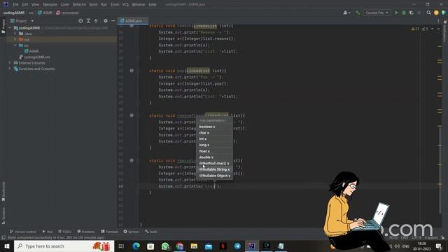
Task: Click the orange IDE updates icon
Action: pos(436,13)
